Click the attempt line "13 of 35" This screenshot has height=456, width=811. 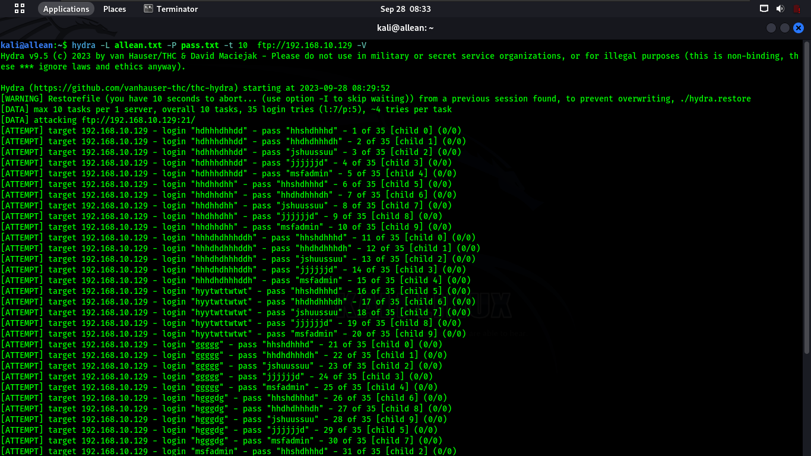[238, 259]
